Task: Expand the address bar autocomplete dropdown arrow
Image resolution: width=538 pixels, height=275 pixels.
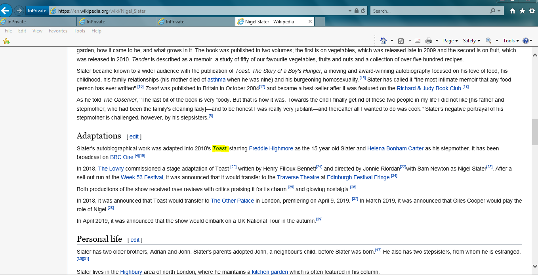Action: tap(350, 11)
